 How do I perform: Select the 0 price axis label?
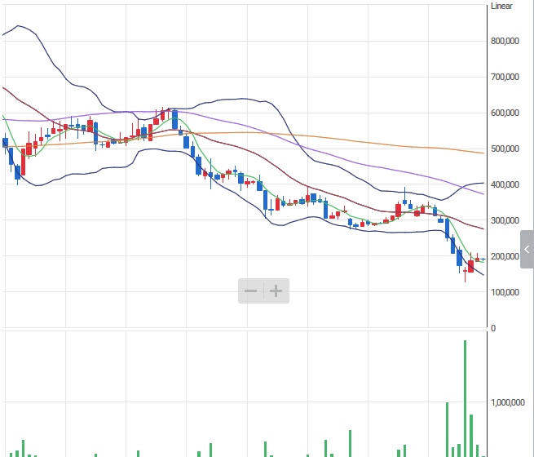point(493,328)
